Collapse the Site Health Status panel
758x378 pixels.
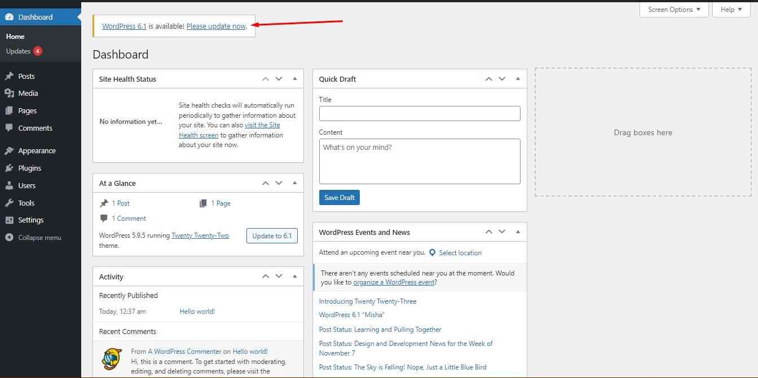pos(294,79)
